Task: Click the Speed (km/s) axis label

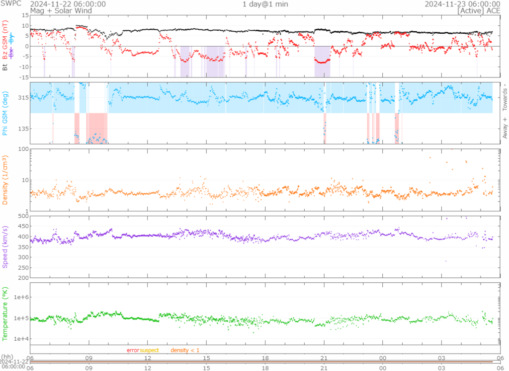Action: coord(5,247)
